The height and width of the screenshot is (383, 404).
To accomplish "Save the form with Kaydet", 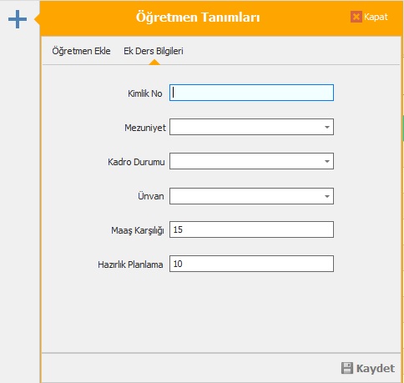I will tap(376, 368).
